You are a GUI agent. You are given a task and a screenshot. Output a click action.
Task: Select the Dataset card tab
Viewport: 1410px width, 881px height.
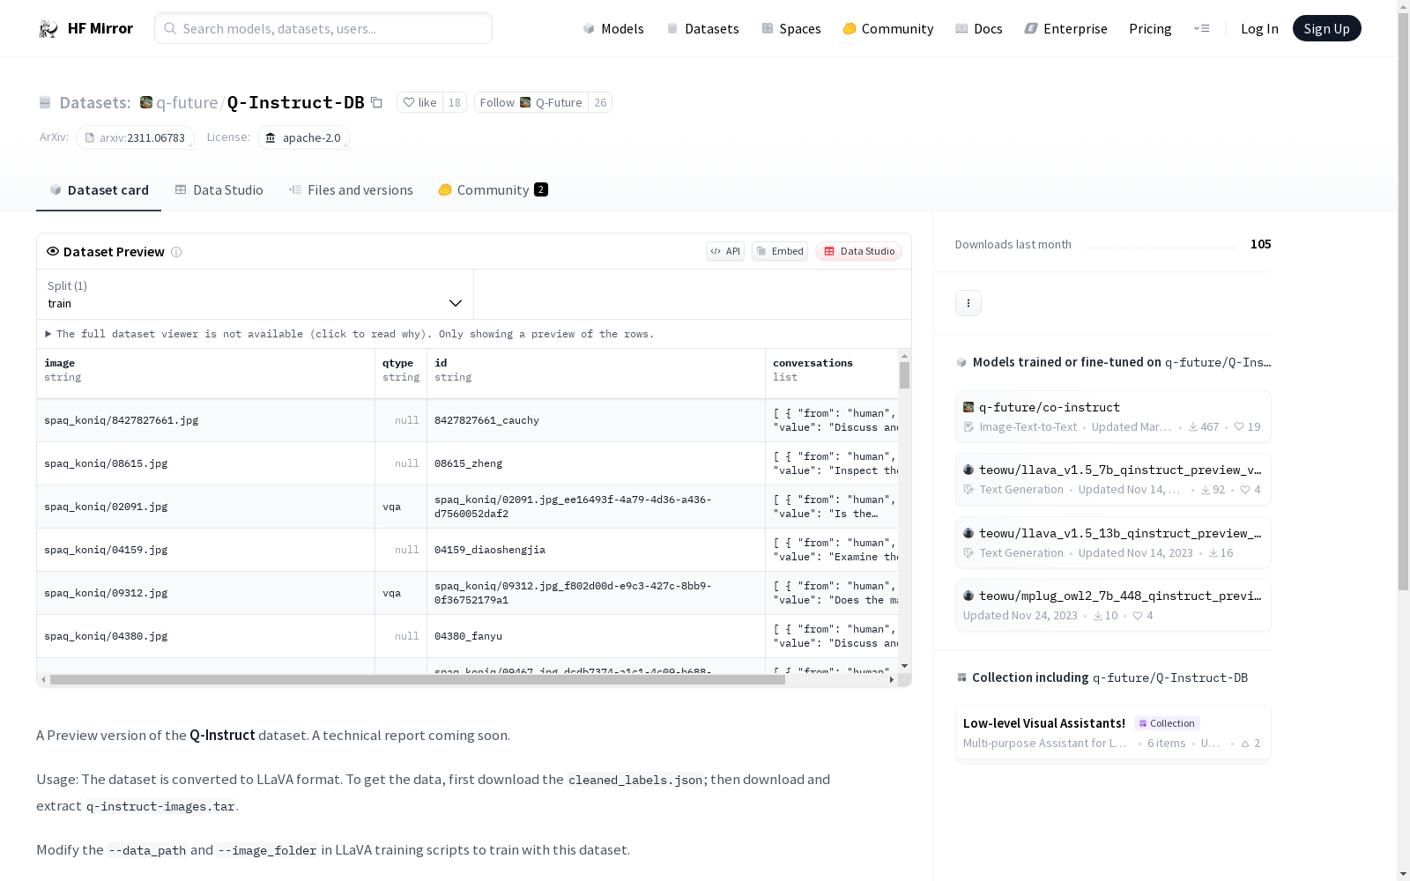pos(99,190)
